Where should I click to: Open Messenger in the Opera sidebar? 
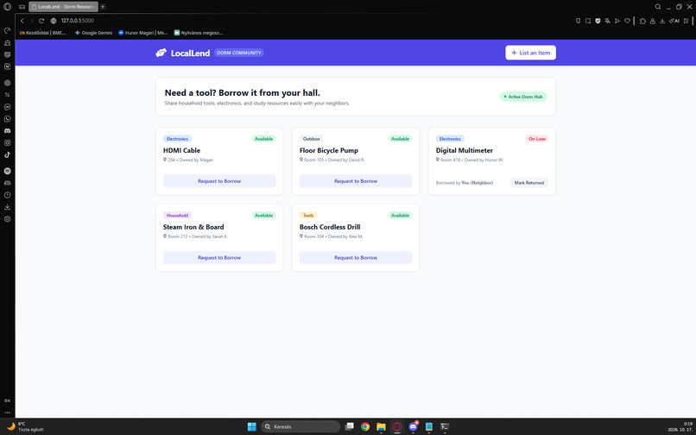[x=7, y=107]
